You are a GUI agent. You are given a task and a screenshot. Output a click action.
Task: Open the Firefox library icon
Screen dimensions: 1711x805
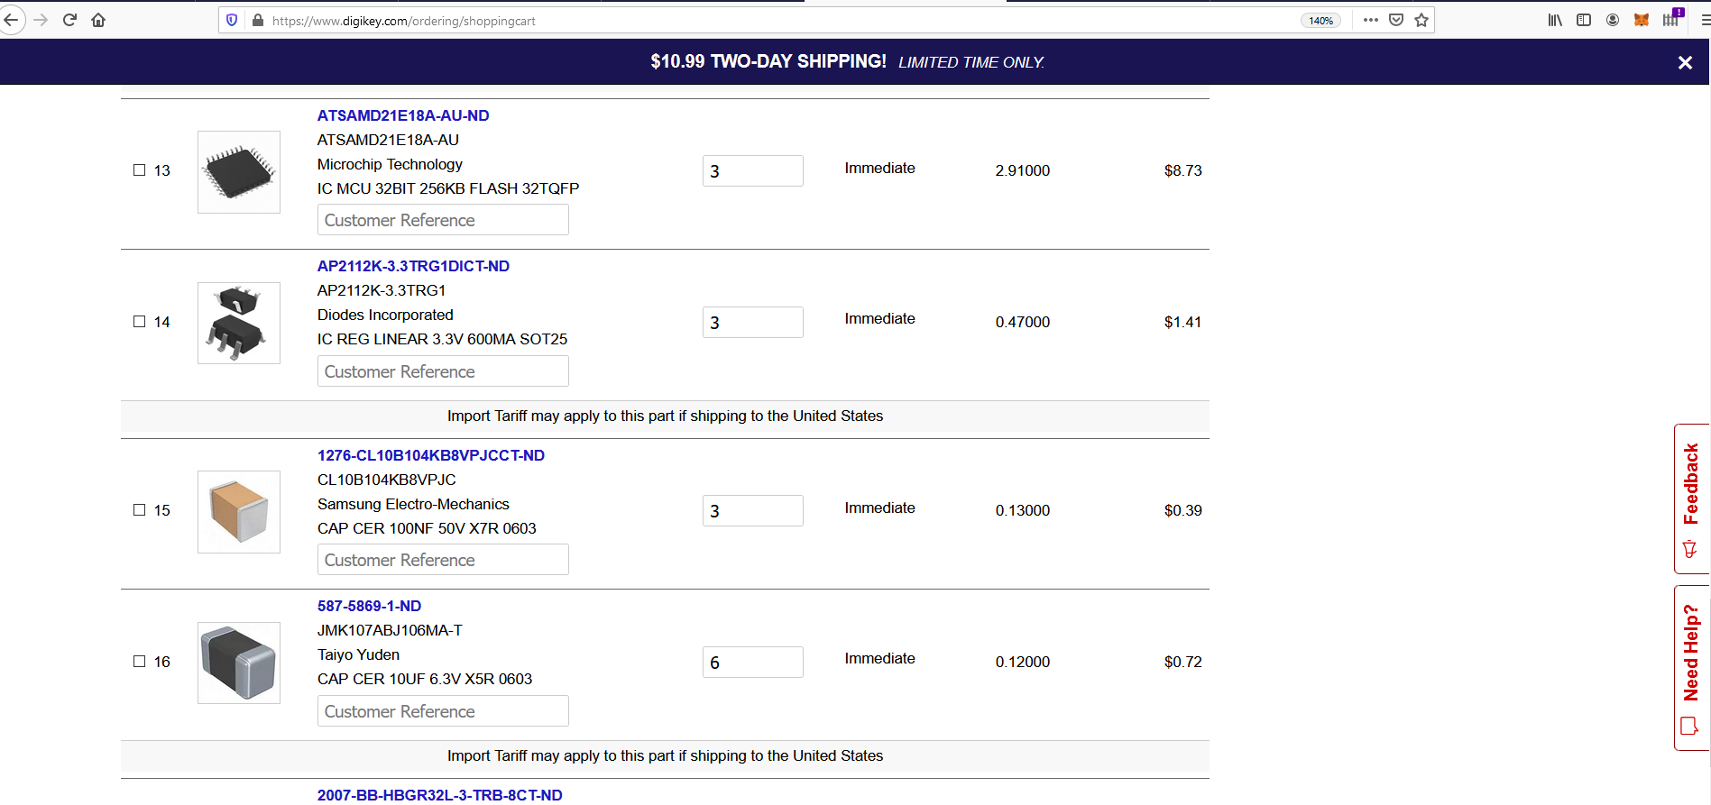point(1555,20)
